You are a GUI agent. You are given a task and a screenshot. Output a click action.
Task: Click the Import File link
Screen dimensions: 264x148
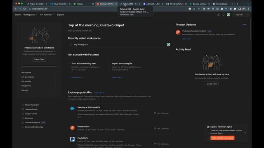117,77
